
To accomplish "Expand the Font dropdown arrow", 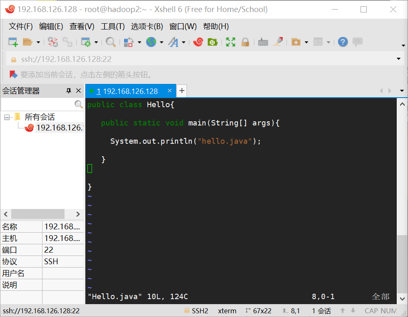I will [x=184, y=42].
